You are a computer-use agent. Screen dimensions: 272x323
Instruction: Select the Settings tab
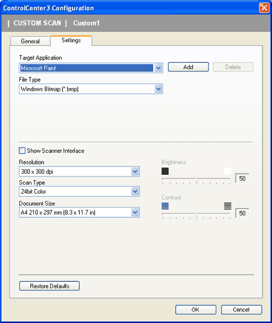click(71, 41)
